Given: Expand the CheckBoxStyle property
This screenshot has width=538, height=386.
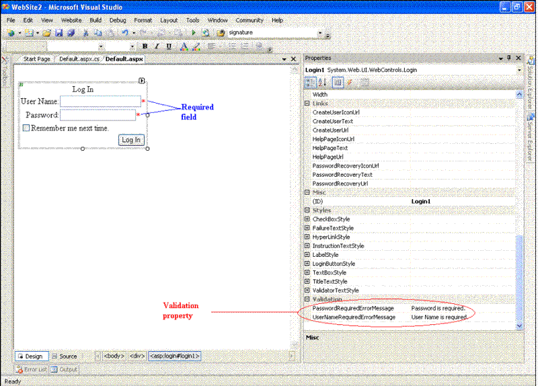Looking at the screenshot, I should pos(307,219).
